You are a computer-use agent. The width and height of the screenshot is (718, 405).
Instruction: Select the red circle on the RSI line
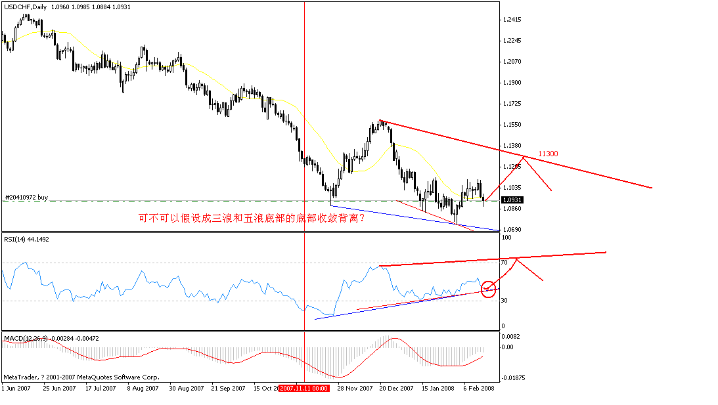[x=489, y=289]
